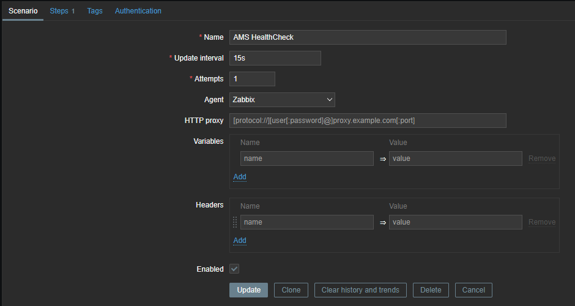
Task: Open the Agent dropdown
Action: tap(282, 100)
